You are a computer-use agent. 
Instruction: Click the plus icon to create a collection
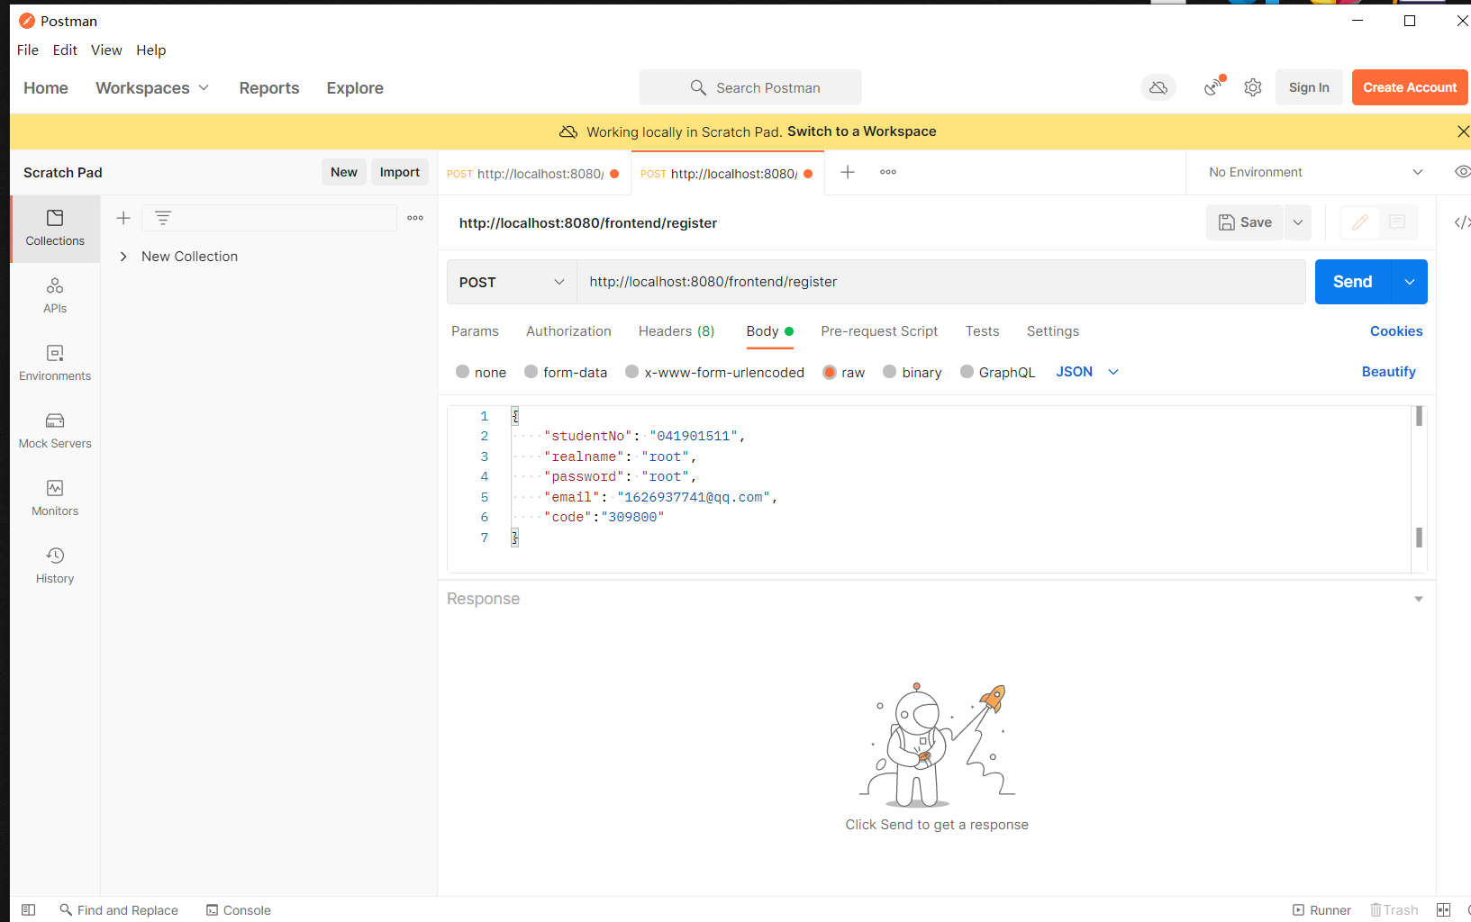(123, 218)
